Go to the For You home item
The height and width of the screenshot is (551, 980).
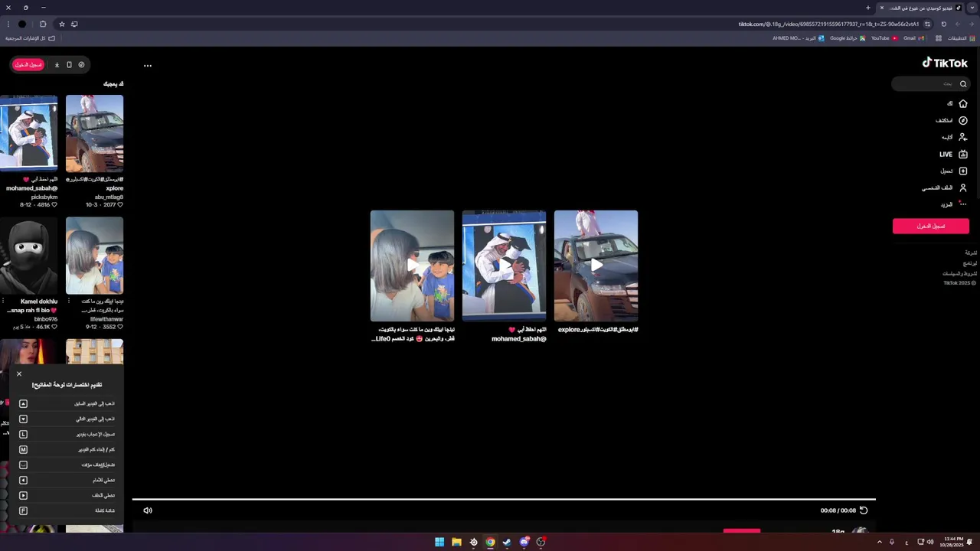click(957, 103)
